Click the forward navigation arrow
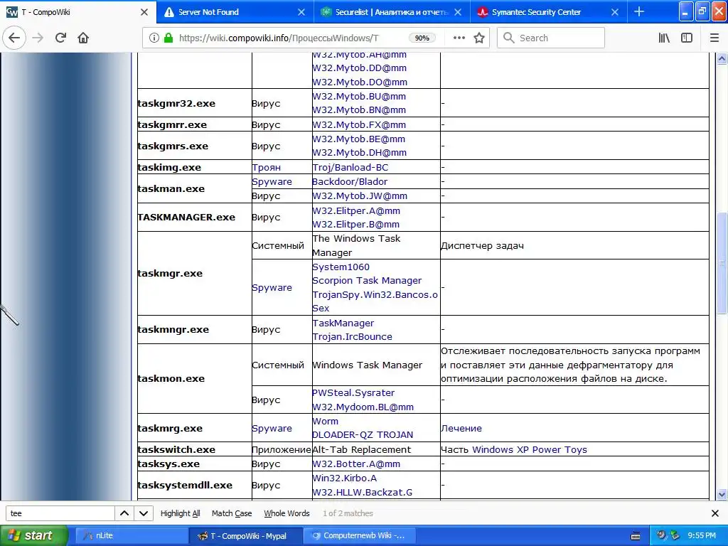Screen dimensions: 728x546 point(38,38)
